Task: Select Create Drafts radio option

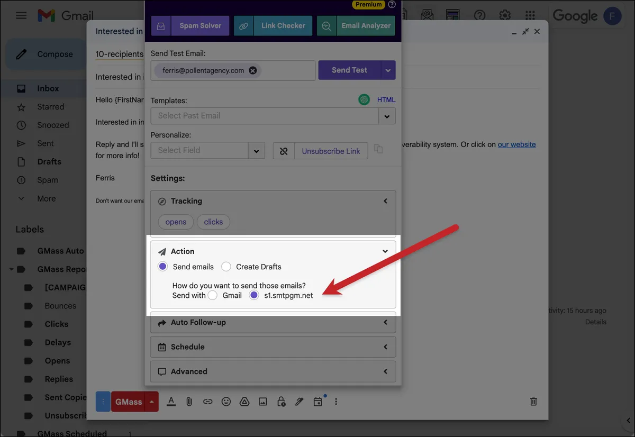Action: [226, 267]
